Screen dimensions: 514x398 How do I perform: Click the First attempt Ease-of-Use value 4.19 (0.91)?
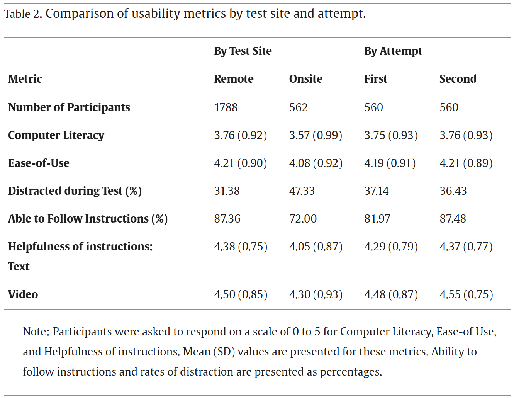click(390, 163)
